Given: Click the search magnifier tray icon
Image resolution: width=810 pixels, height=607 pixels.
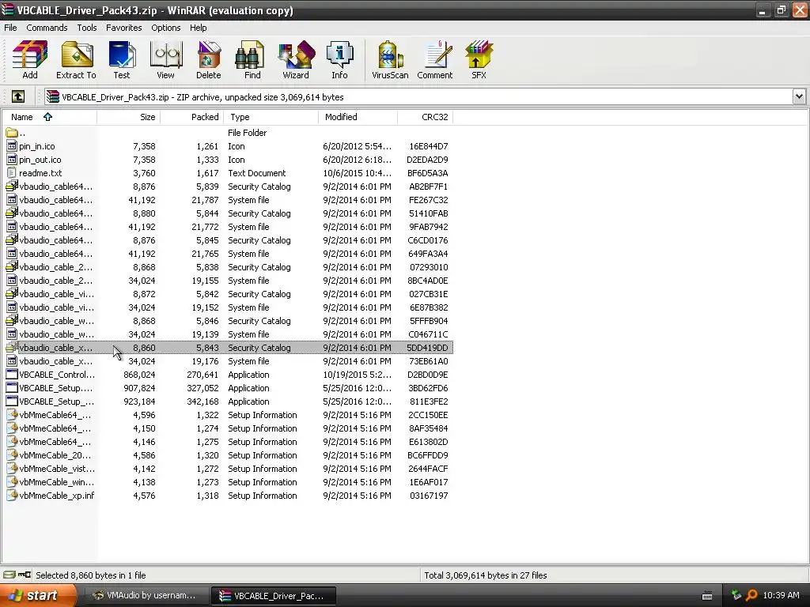Looking at the screenshot, I should (x=751, y=595).
